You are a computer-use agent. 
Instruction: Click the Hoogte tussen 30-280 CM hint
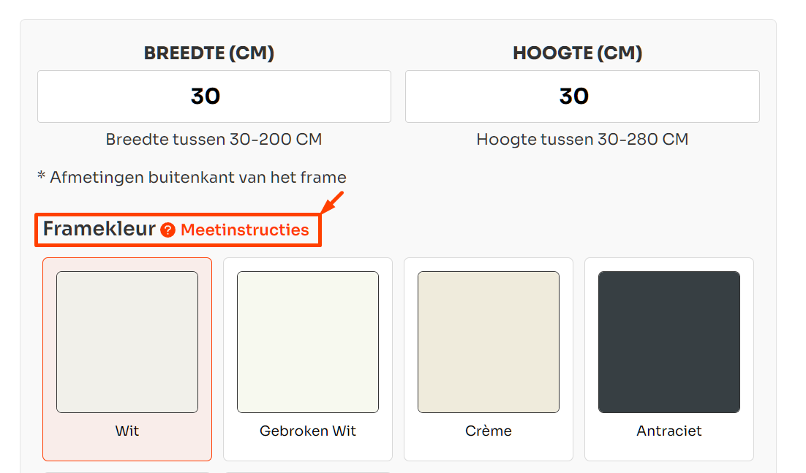[x=582, y=139]
